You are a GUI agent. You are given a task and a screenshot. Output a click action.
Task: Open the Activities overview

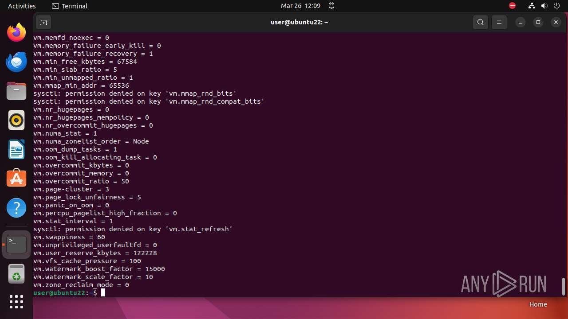pyautogui.click(x=22, y=6)
